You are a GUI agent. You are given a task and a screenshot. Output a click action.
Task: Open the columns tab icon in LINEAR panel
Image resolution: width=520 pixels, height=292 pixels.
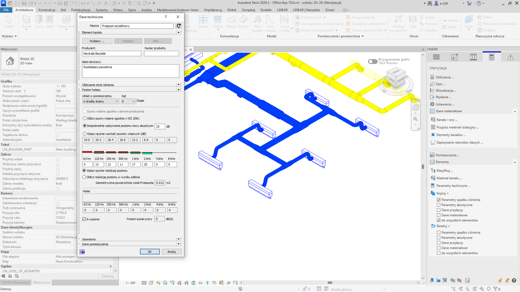click(473, 57)
